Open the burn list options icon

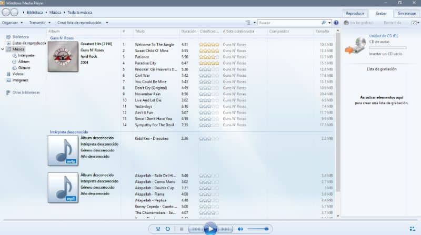point(414,23)
